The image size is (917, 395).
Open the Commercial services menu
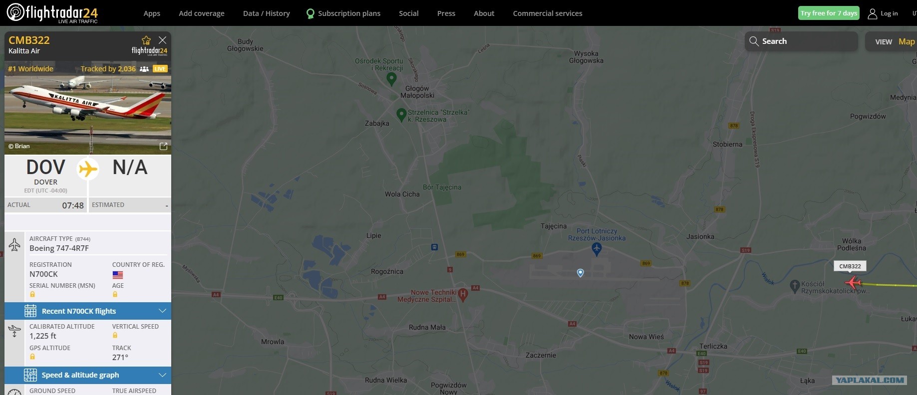pos(548,13)
